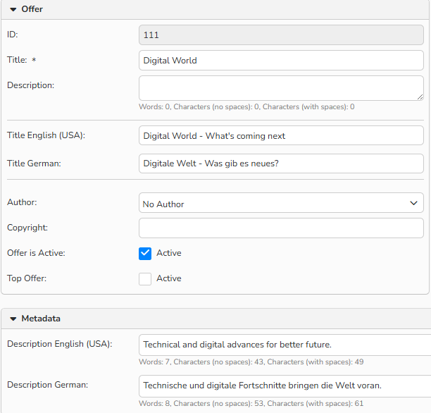Screen dimensions: 431x413
Task: Edit the Title field 'Digital World'
Action: pos(281,60)
